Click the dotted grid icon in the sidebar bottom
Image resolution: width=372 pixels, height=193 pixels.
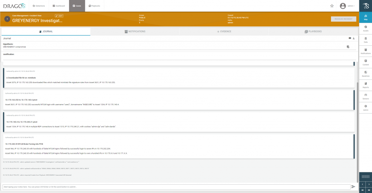coord(365,176)
